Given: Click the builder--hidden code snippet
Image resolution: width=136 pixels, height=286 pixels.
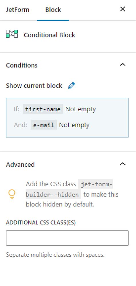Looking at the screenshot, I should coord(53,194).
